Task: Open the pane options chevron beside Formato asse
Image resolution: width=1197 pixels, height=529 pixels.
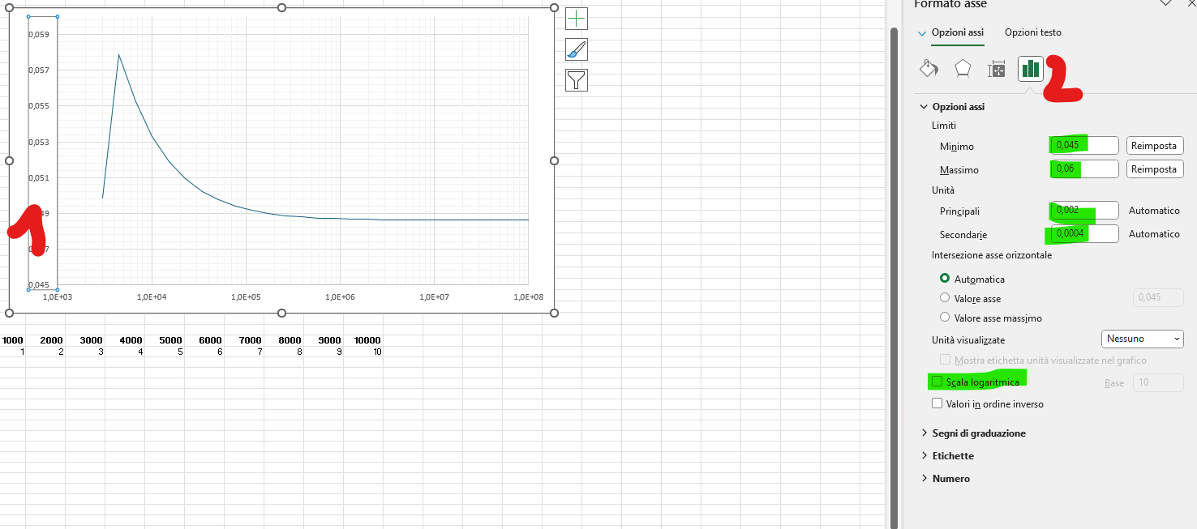Action: 1165,3
